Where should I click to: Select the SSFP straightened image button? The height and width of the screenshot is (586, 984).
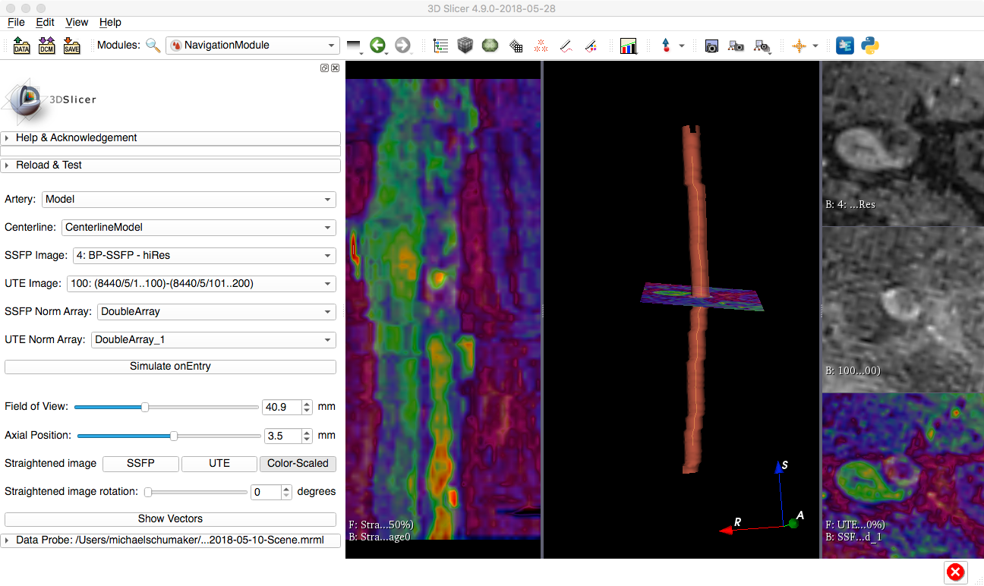[140, 464]
